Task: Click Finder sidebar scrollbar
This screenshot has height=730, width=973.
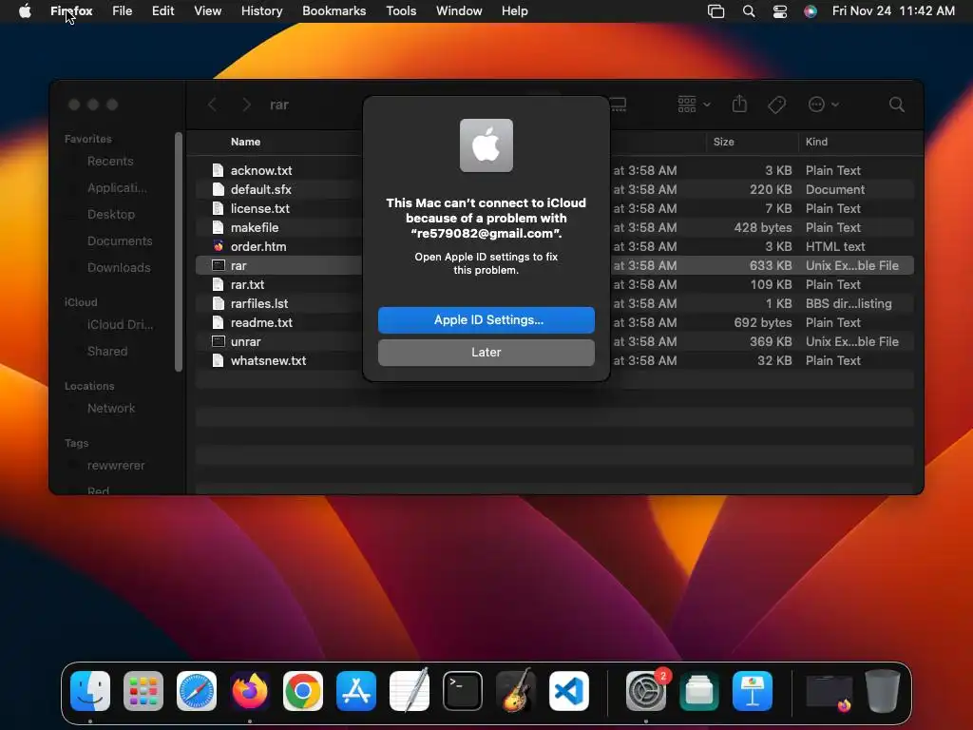Action: coord(179,251)
